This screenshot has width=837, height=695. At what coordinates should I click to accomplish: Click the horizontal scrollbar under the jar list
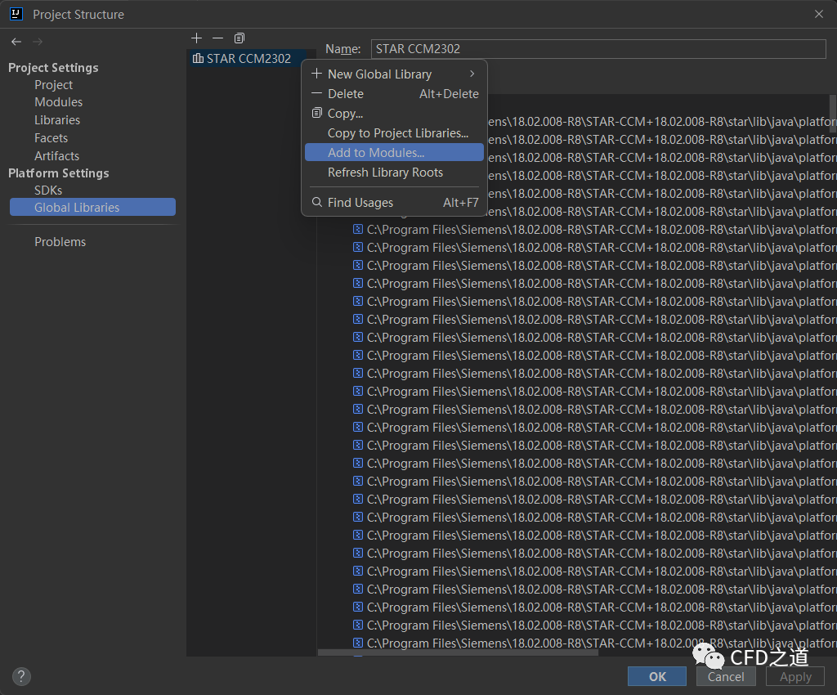(458, 652)
